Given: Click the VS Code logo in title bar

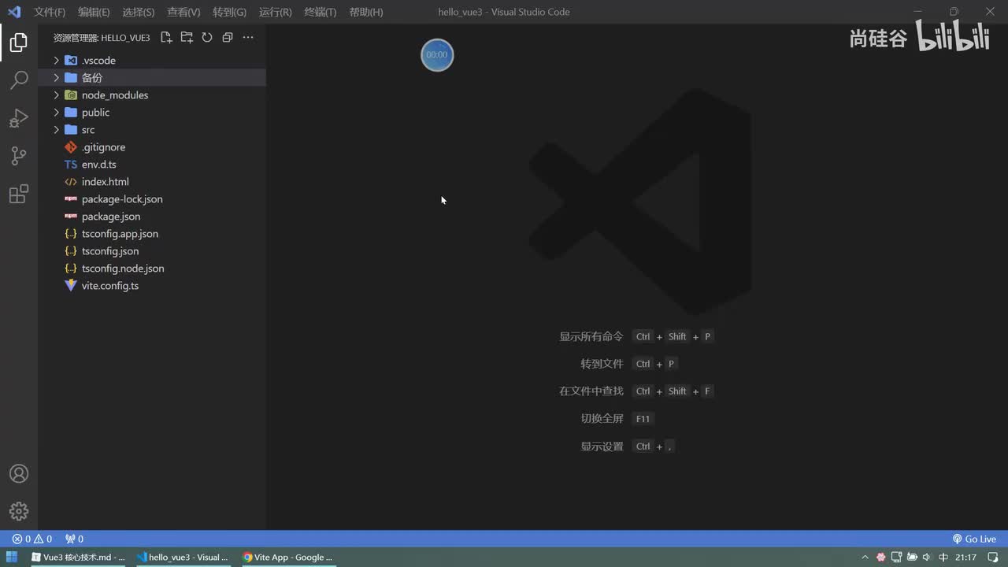Looking at the screenshot, I should click(13, 12).
